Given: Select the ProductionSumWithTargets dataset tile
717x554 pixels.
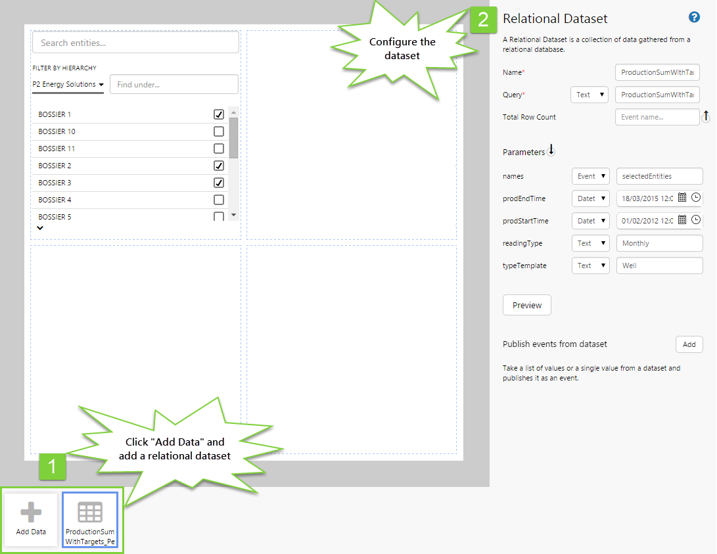Looking at the screenshot, I should click(x=90, y=520).
